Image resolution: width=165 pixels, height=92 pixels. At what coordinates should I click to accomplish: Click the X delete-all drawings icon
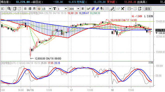tap(123, 9)
